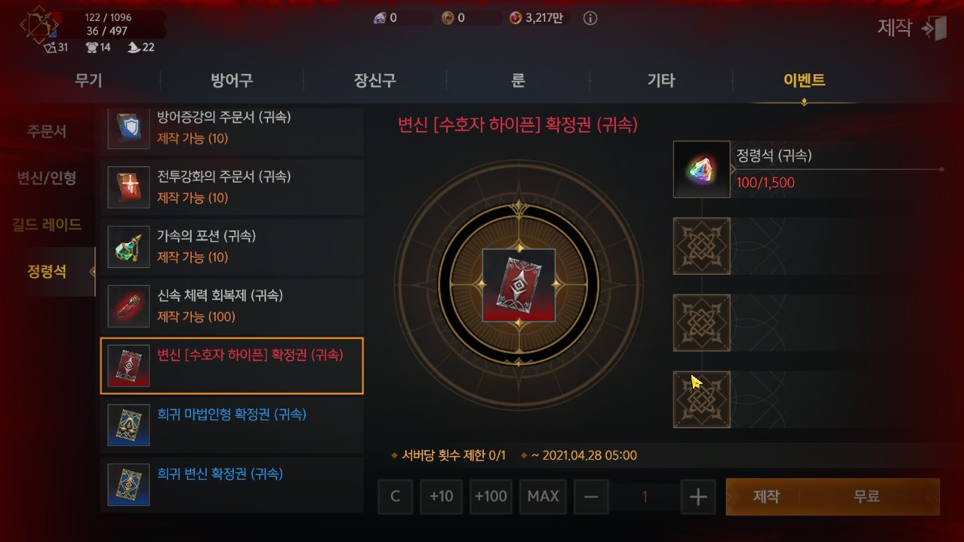Switch to the 장신구 tab
Screen dimensions: 964x542
(375, 80)
